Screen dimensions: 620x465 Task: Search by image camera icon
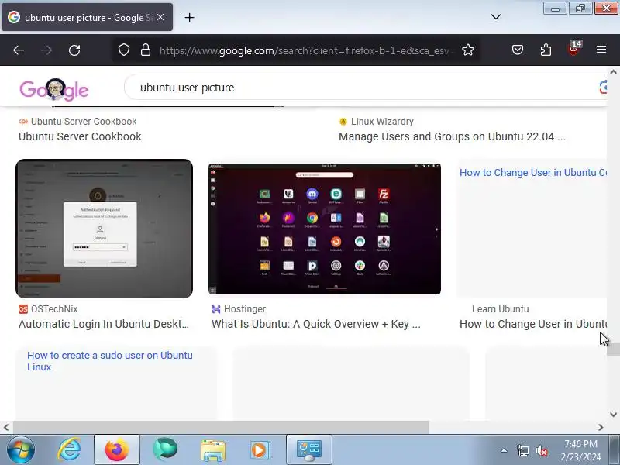tap(603, 87)
